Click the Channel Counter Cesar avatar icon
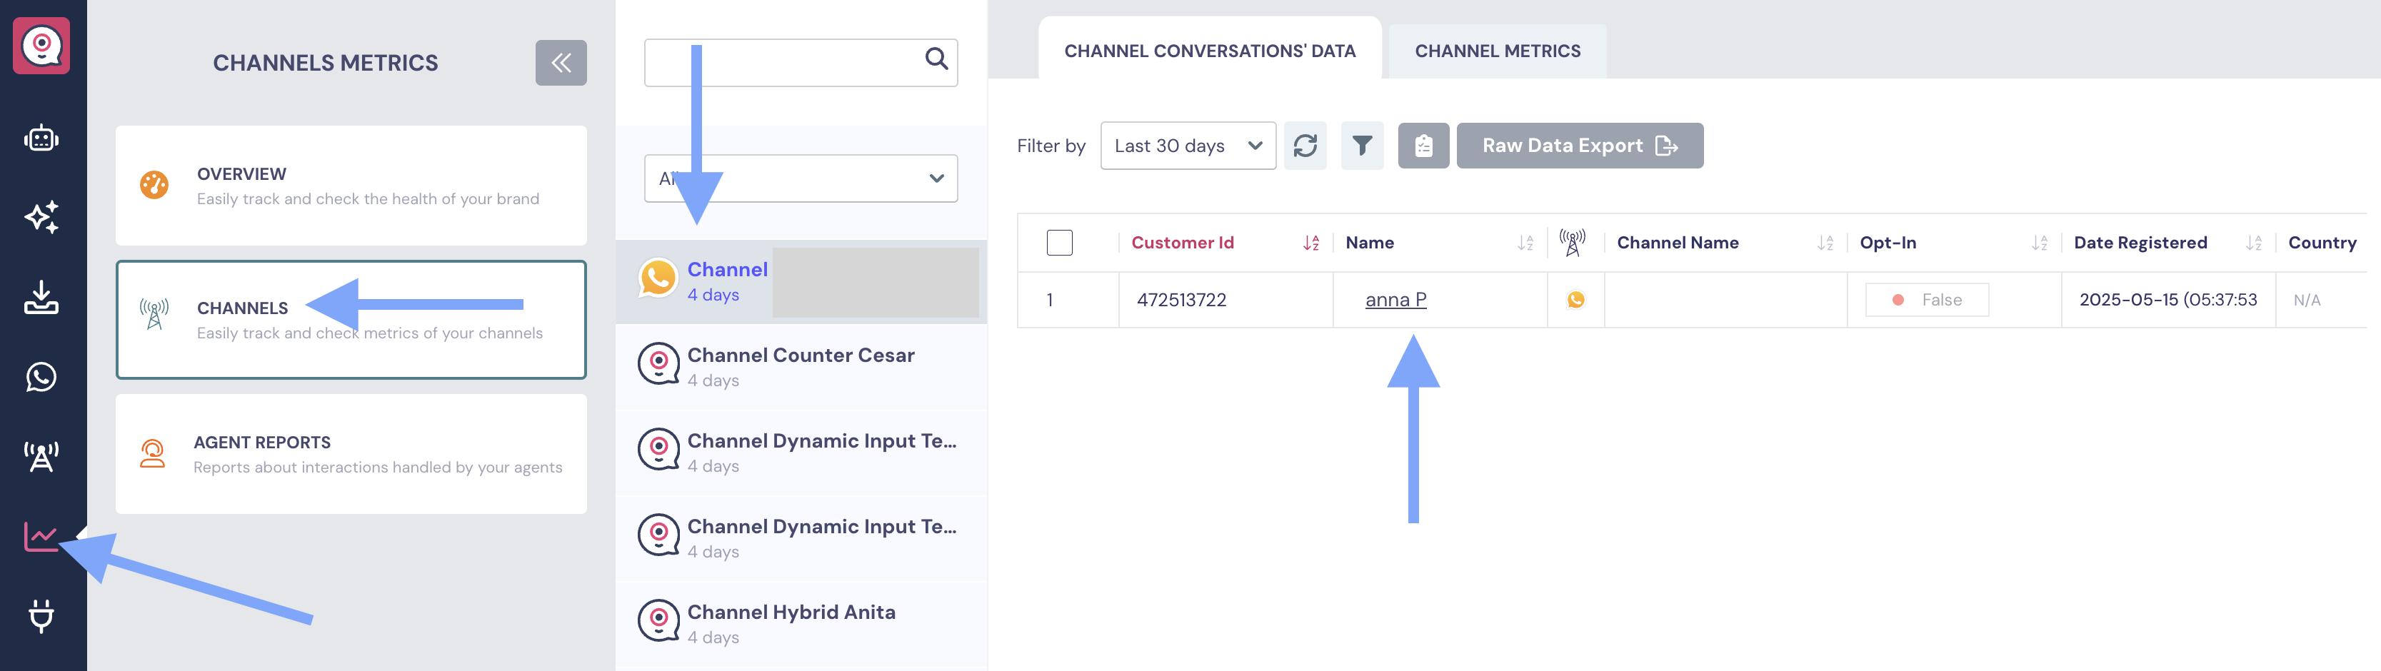The height and width of the screenshot is (671, 2381). tap(659, 364)
